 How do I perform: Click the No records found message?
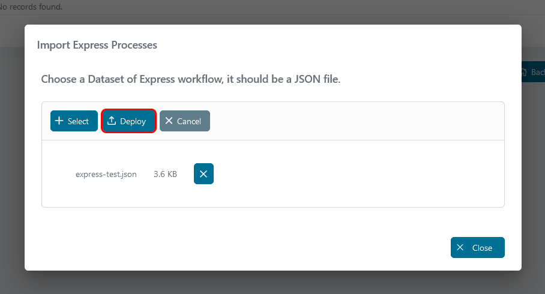(32, 7)
